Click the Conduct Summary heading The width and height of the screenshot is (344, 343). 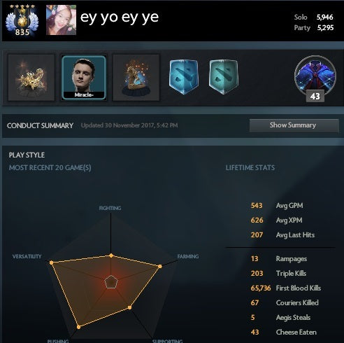coord(40,125)
